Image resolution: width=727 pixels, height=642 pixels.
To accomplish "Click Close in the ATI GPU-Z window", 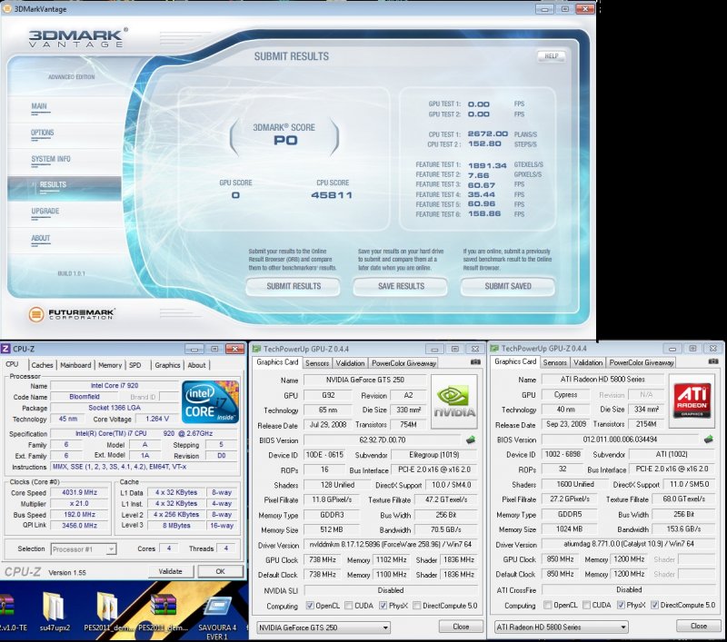I will coord(699,626).
